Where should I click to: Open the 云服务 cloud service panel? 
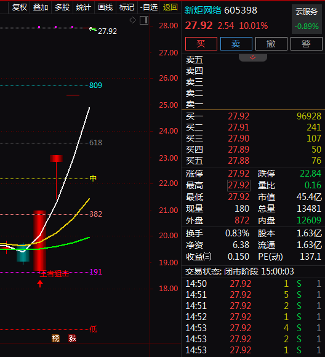pyautogui.click(x=307, y=19)
